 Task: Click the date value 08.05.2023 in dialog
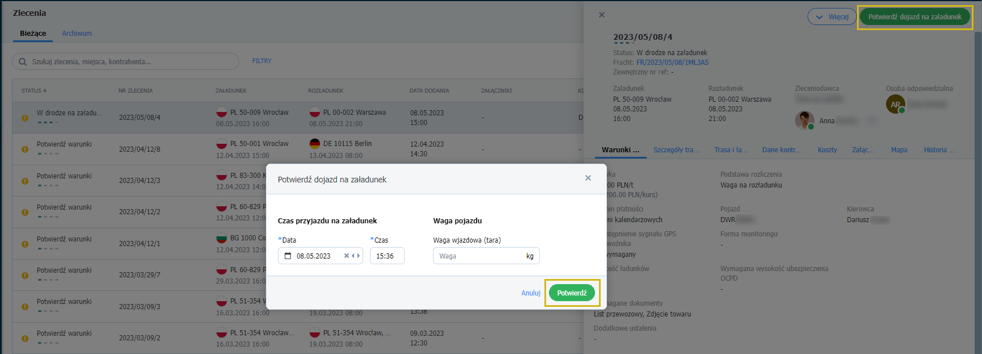[x=313, y=256]
